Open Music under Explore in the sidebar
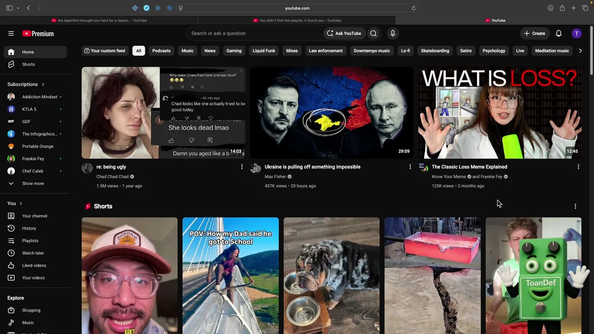Viewport: 594px width, 334px height. click(x=35, y=322)
